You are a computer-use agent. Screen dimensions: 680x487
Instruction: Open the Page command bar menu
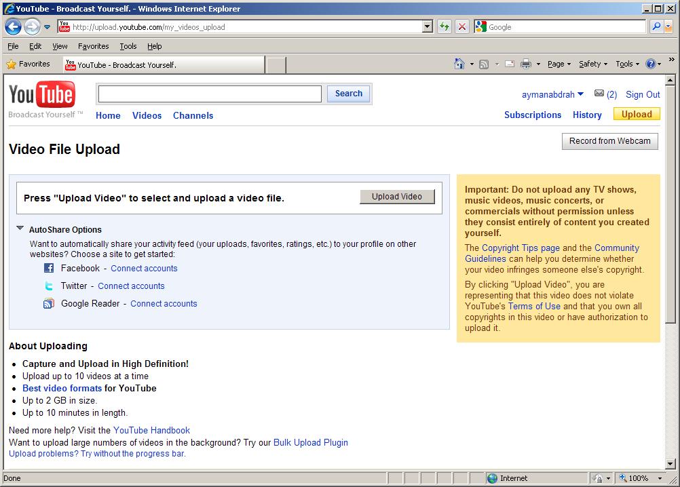coord(559,64)
